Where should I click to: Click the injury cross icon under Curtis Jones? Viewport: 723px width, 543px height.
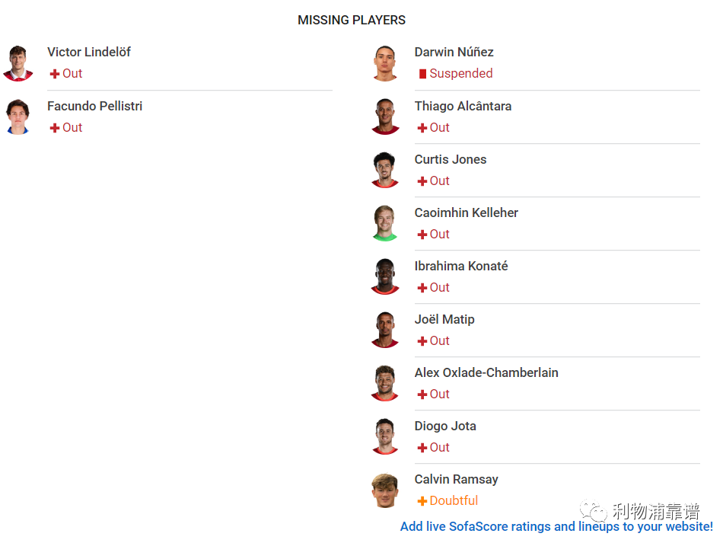[x=422, y=181]
